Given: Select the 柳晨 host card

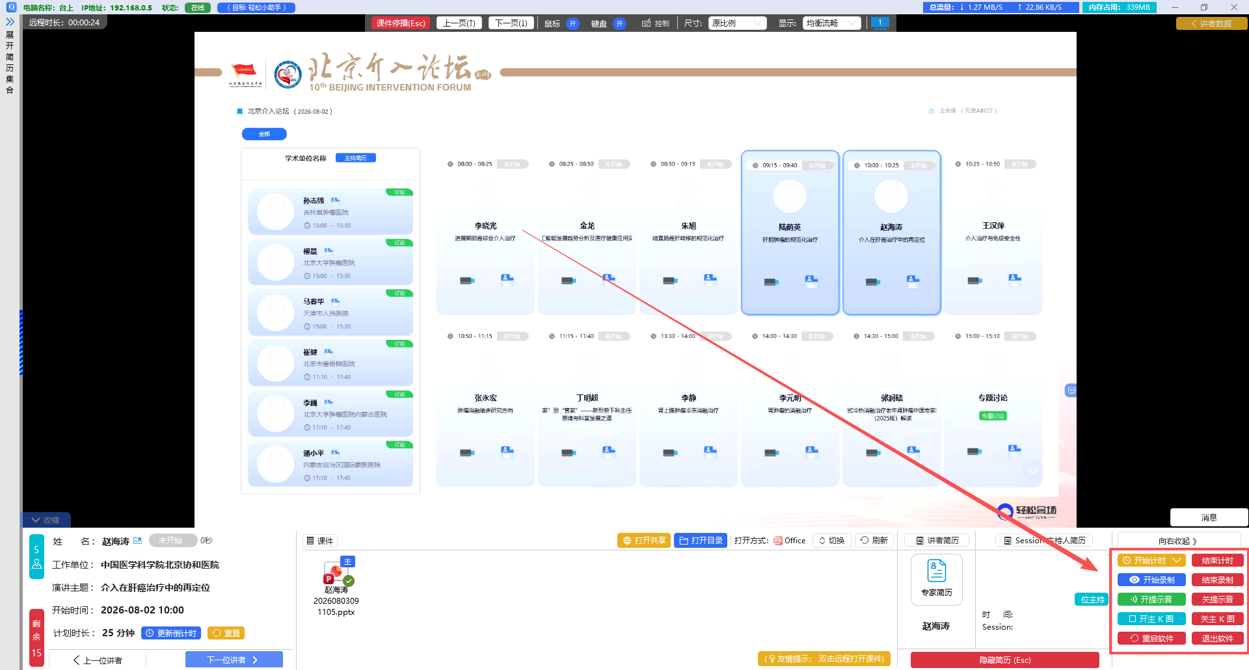Looking at the screenshot, I should pos(330,262).
